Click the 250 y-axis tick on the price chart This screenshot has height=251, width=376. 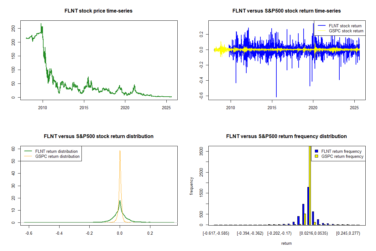coord(13,28)
